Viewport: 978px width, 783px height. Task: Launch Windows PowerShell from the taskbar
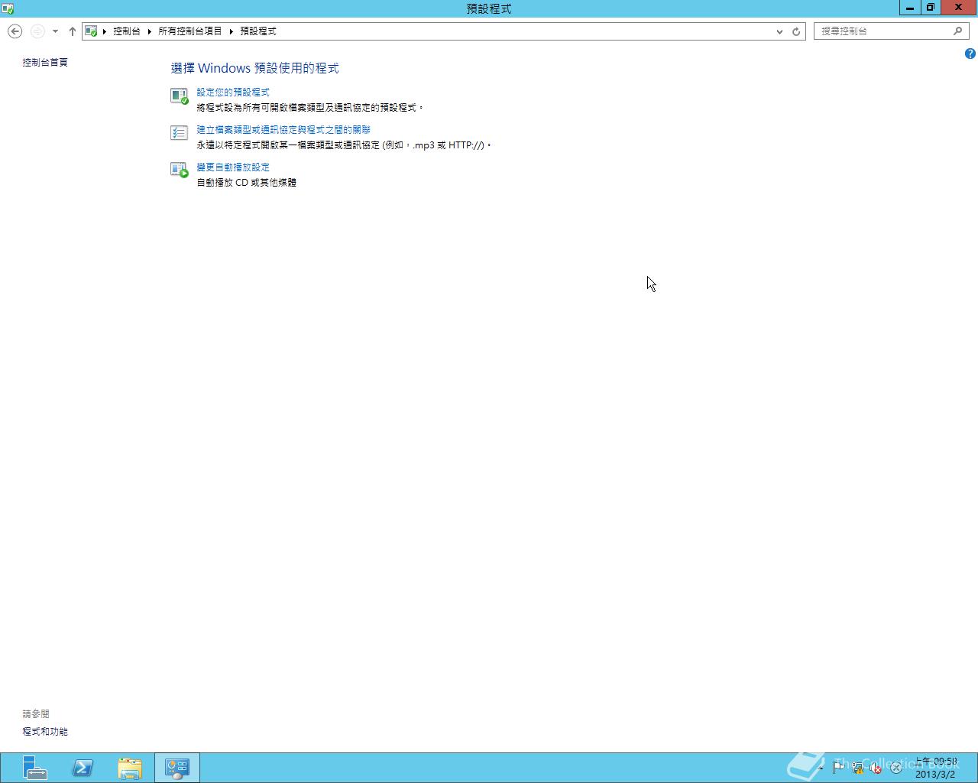coord(83,768)
